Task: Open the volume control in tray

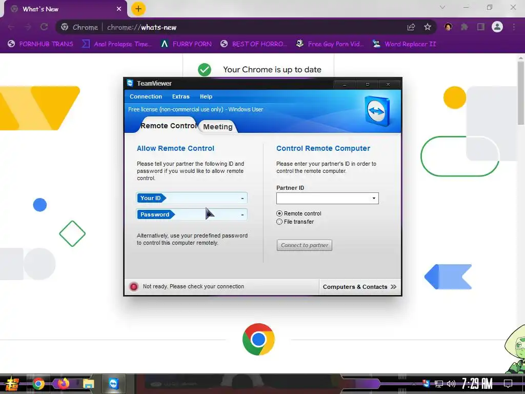Action: (x=451, y=384)
